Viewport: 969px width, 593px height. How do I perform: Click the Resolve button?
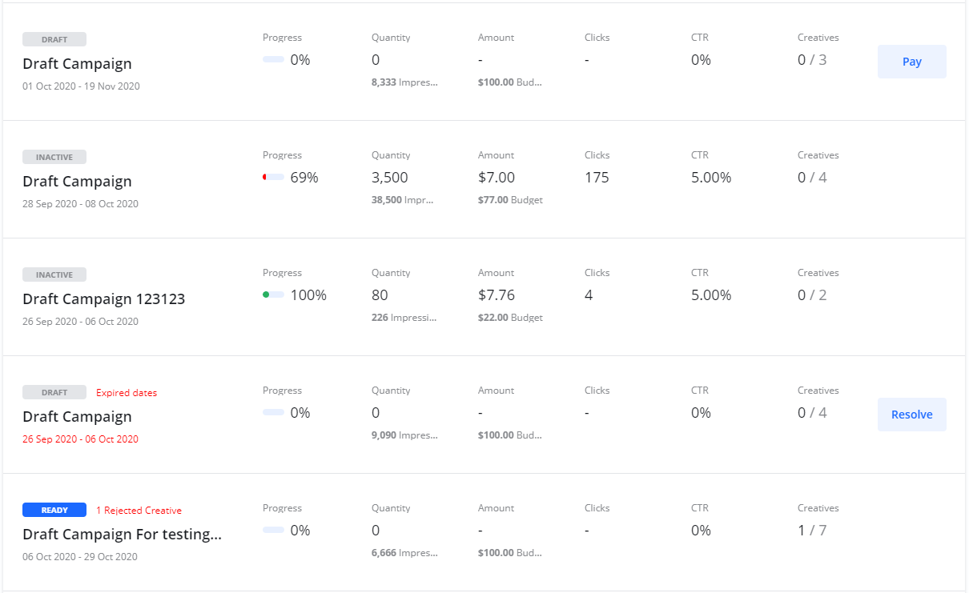tap(911, 415)
